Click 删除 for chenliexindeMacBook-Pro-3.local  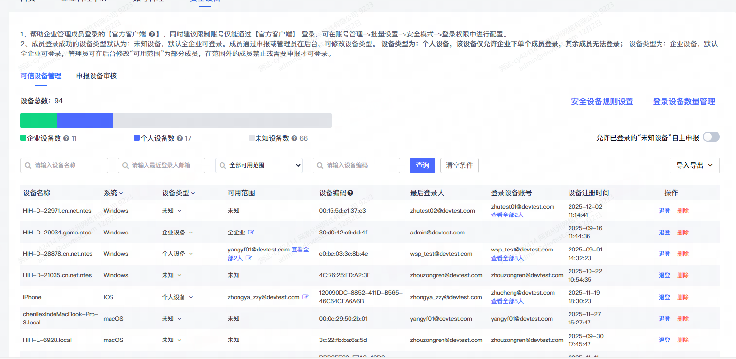pyautogui.click(x=683, y=319)
